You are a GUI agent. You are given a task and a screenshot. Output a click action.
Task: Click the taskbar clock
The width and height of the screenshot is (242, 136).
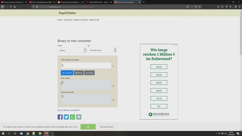click(231, 133)
